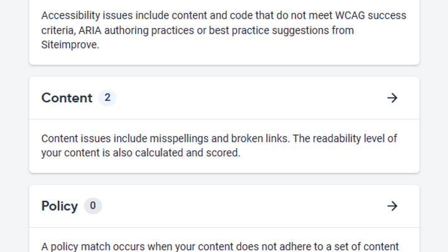
Task: Click the Policy issue count badge
Action: coord(93,206)
